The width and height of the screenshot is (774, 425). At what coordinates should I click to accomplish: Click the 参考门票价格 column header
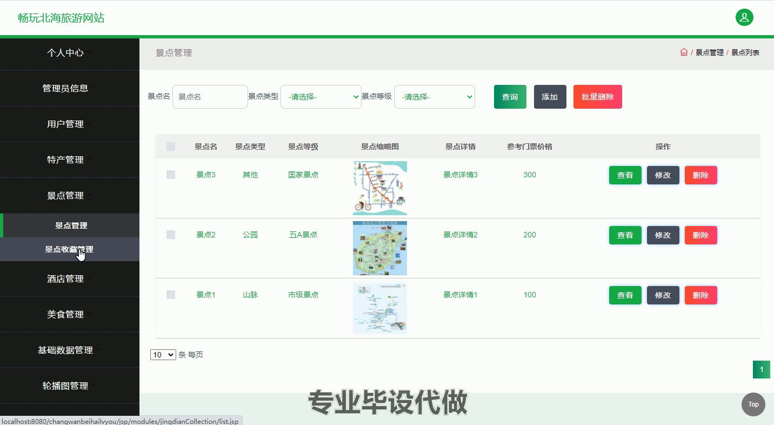point(530,147)
